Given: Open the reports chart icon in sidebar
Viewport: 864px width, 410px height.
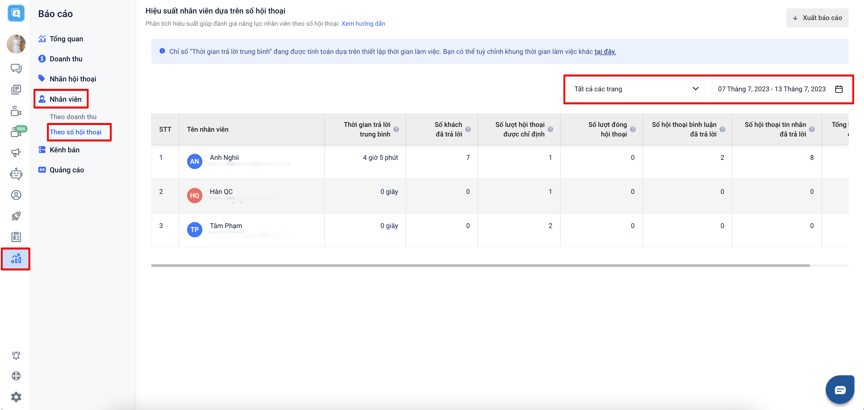Looking at the screenshot, I should pyautogui.click(x=16, y=259).
